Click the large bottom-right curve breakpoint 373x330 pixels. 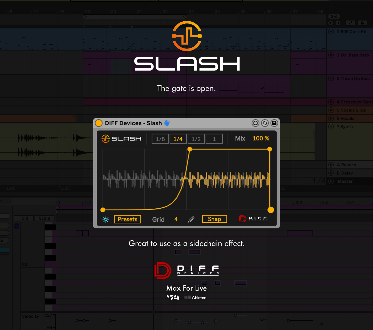(270, 210)
